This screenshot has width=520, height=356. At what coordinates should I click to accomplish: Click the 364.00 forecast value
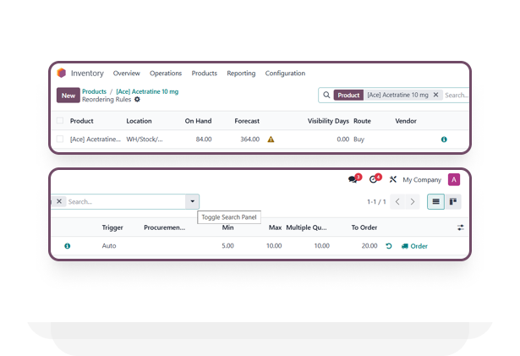click(249, 139)
